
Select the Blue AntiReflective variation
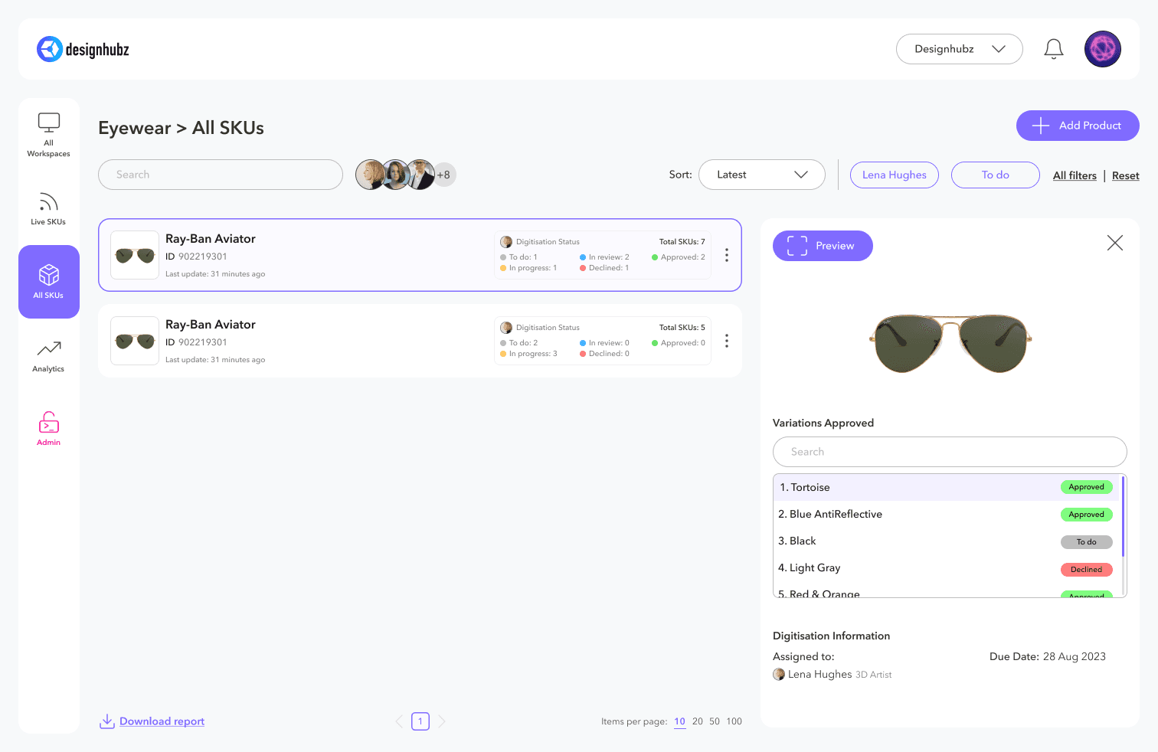pyautogui.click(x=947, y=514)
